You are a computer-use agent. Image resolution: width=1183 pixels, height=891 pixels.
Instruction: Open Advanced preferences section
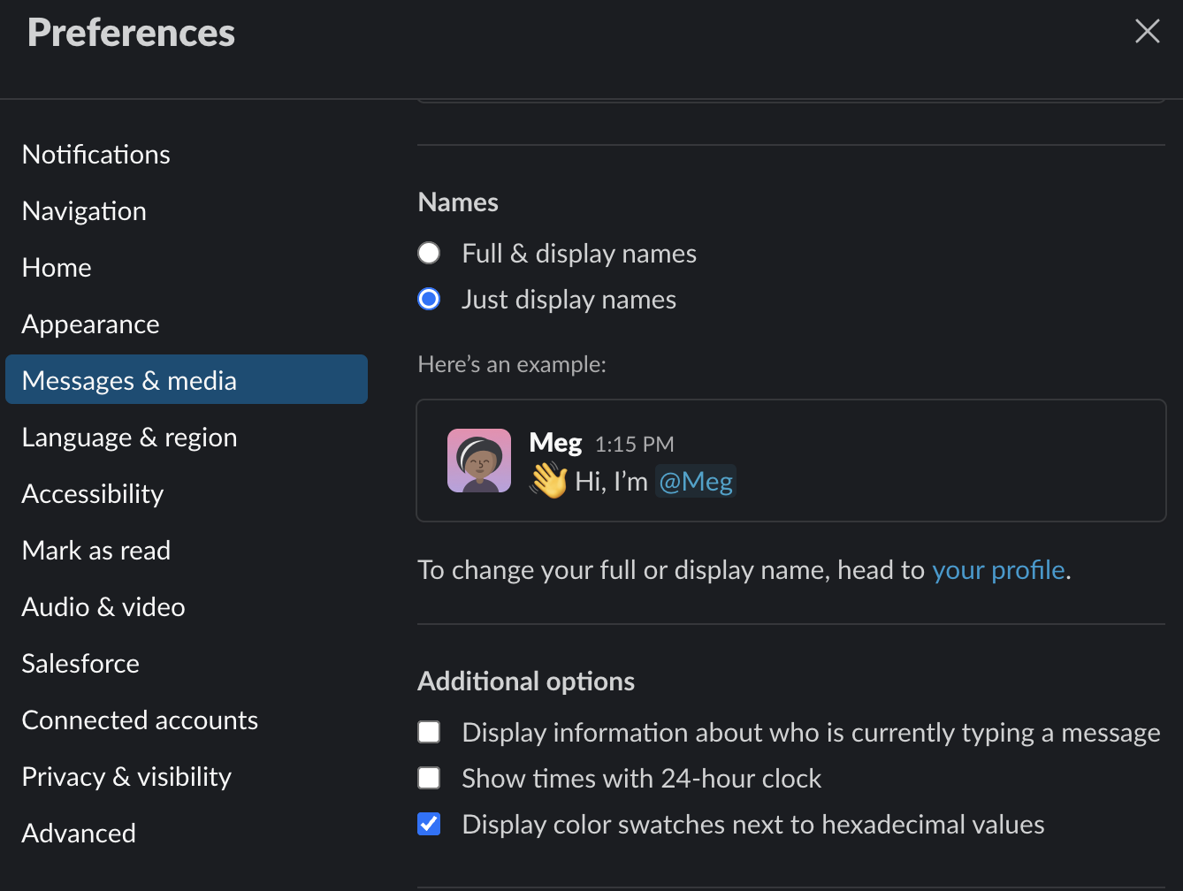pyautogui.click(x=79, y=834)
